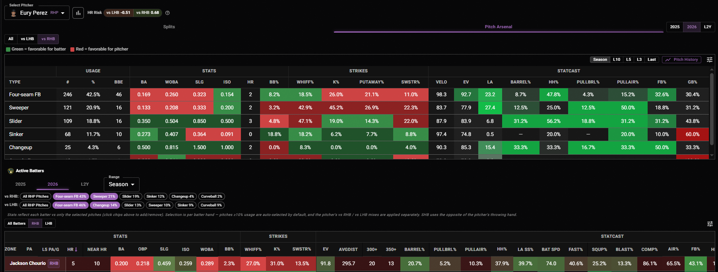Click the pitch arsenal table vertical scrollbar

712,109
